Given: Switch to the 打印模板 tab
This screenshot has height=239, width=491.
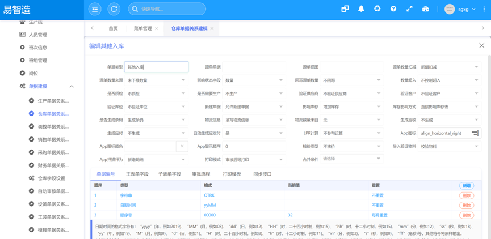Looking at the screenshot, I should click(x=232, y=174).
